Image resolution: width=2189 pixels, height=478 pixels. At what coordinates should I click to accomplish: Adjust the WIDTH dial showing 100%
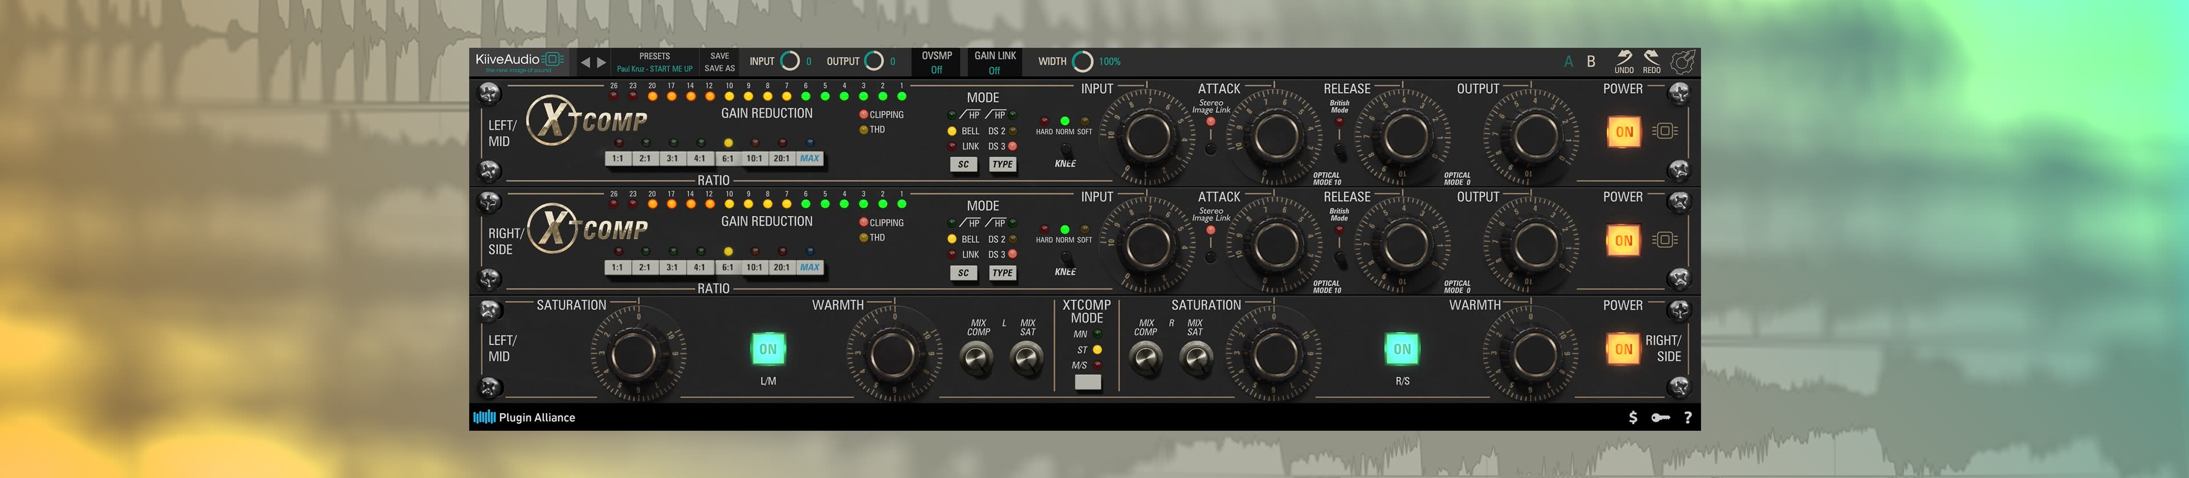click(1082, 61)
